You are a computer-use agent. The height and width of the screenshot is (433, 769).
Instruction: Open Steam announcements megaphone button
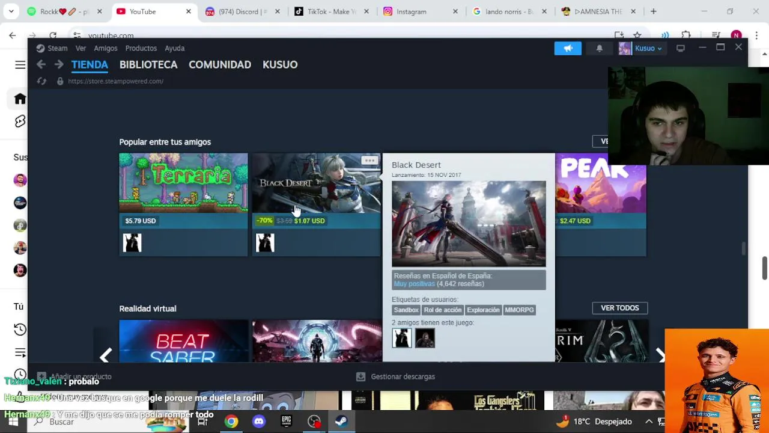(568, 48)
